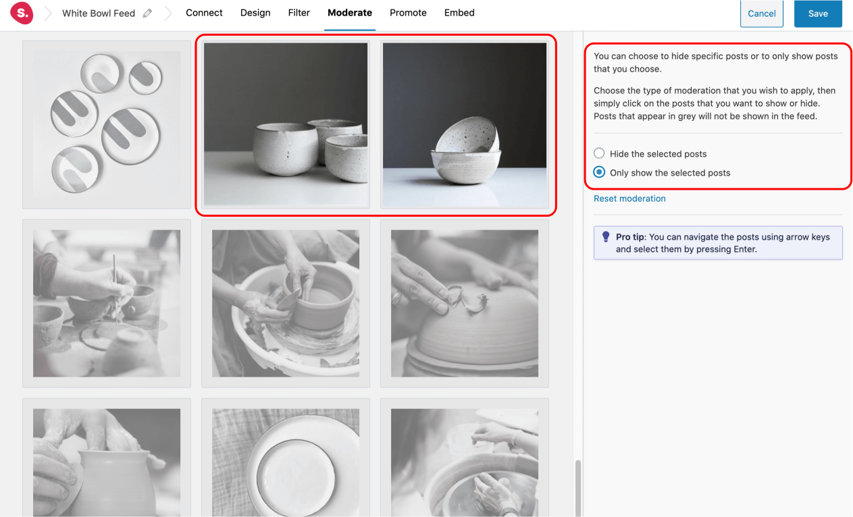Go to the Promote tab

pyautogui.click(x=408, y=13)
